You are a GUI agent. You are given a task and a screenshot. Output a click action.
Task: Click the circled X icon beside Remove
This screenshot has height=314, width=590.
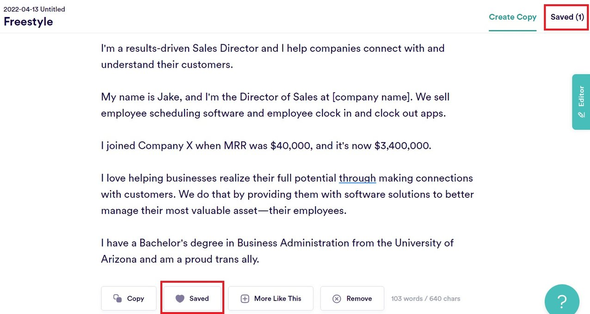tap(337, 299)
